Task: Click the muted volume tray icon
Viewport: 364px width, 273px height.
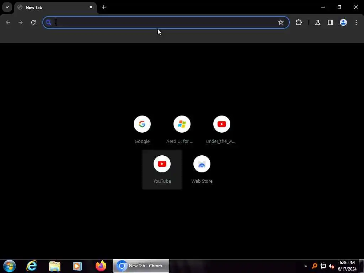Action: (332, 266)
